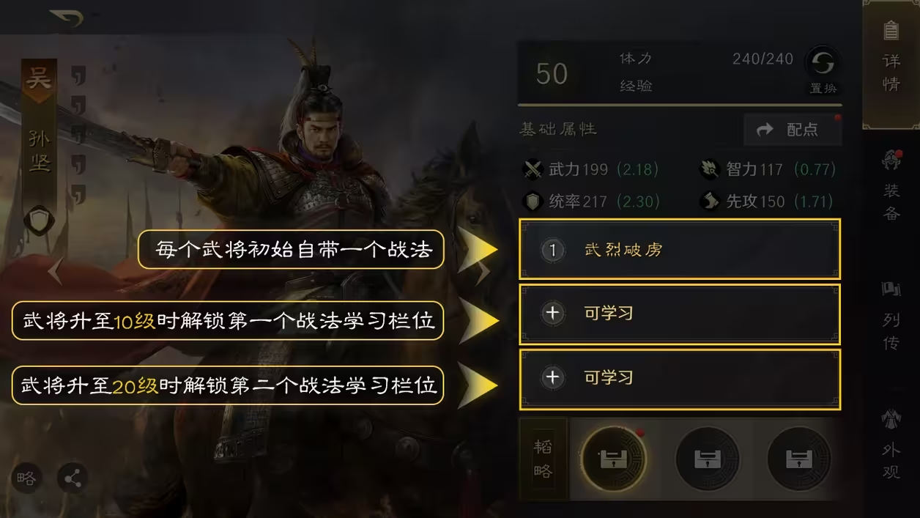Tap the share icon at bottom left
This screenshot has width=920, height=518.
coord(72,479)
